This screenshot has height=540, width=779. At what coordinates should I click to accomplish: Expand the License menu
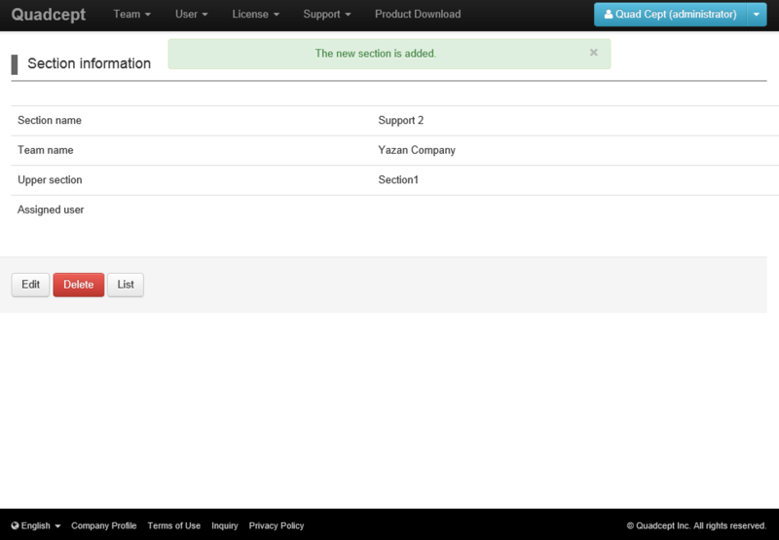click(255, 14)
